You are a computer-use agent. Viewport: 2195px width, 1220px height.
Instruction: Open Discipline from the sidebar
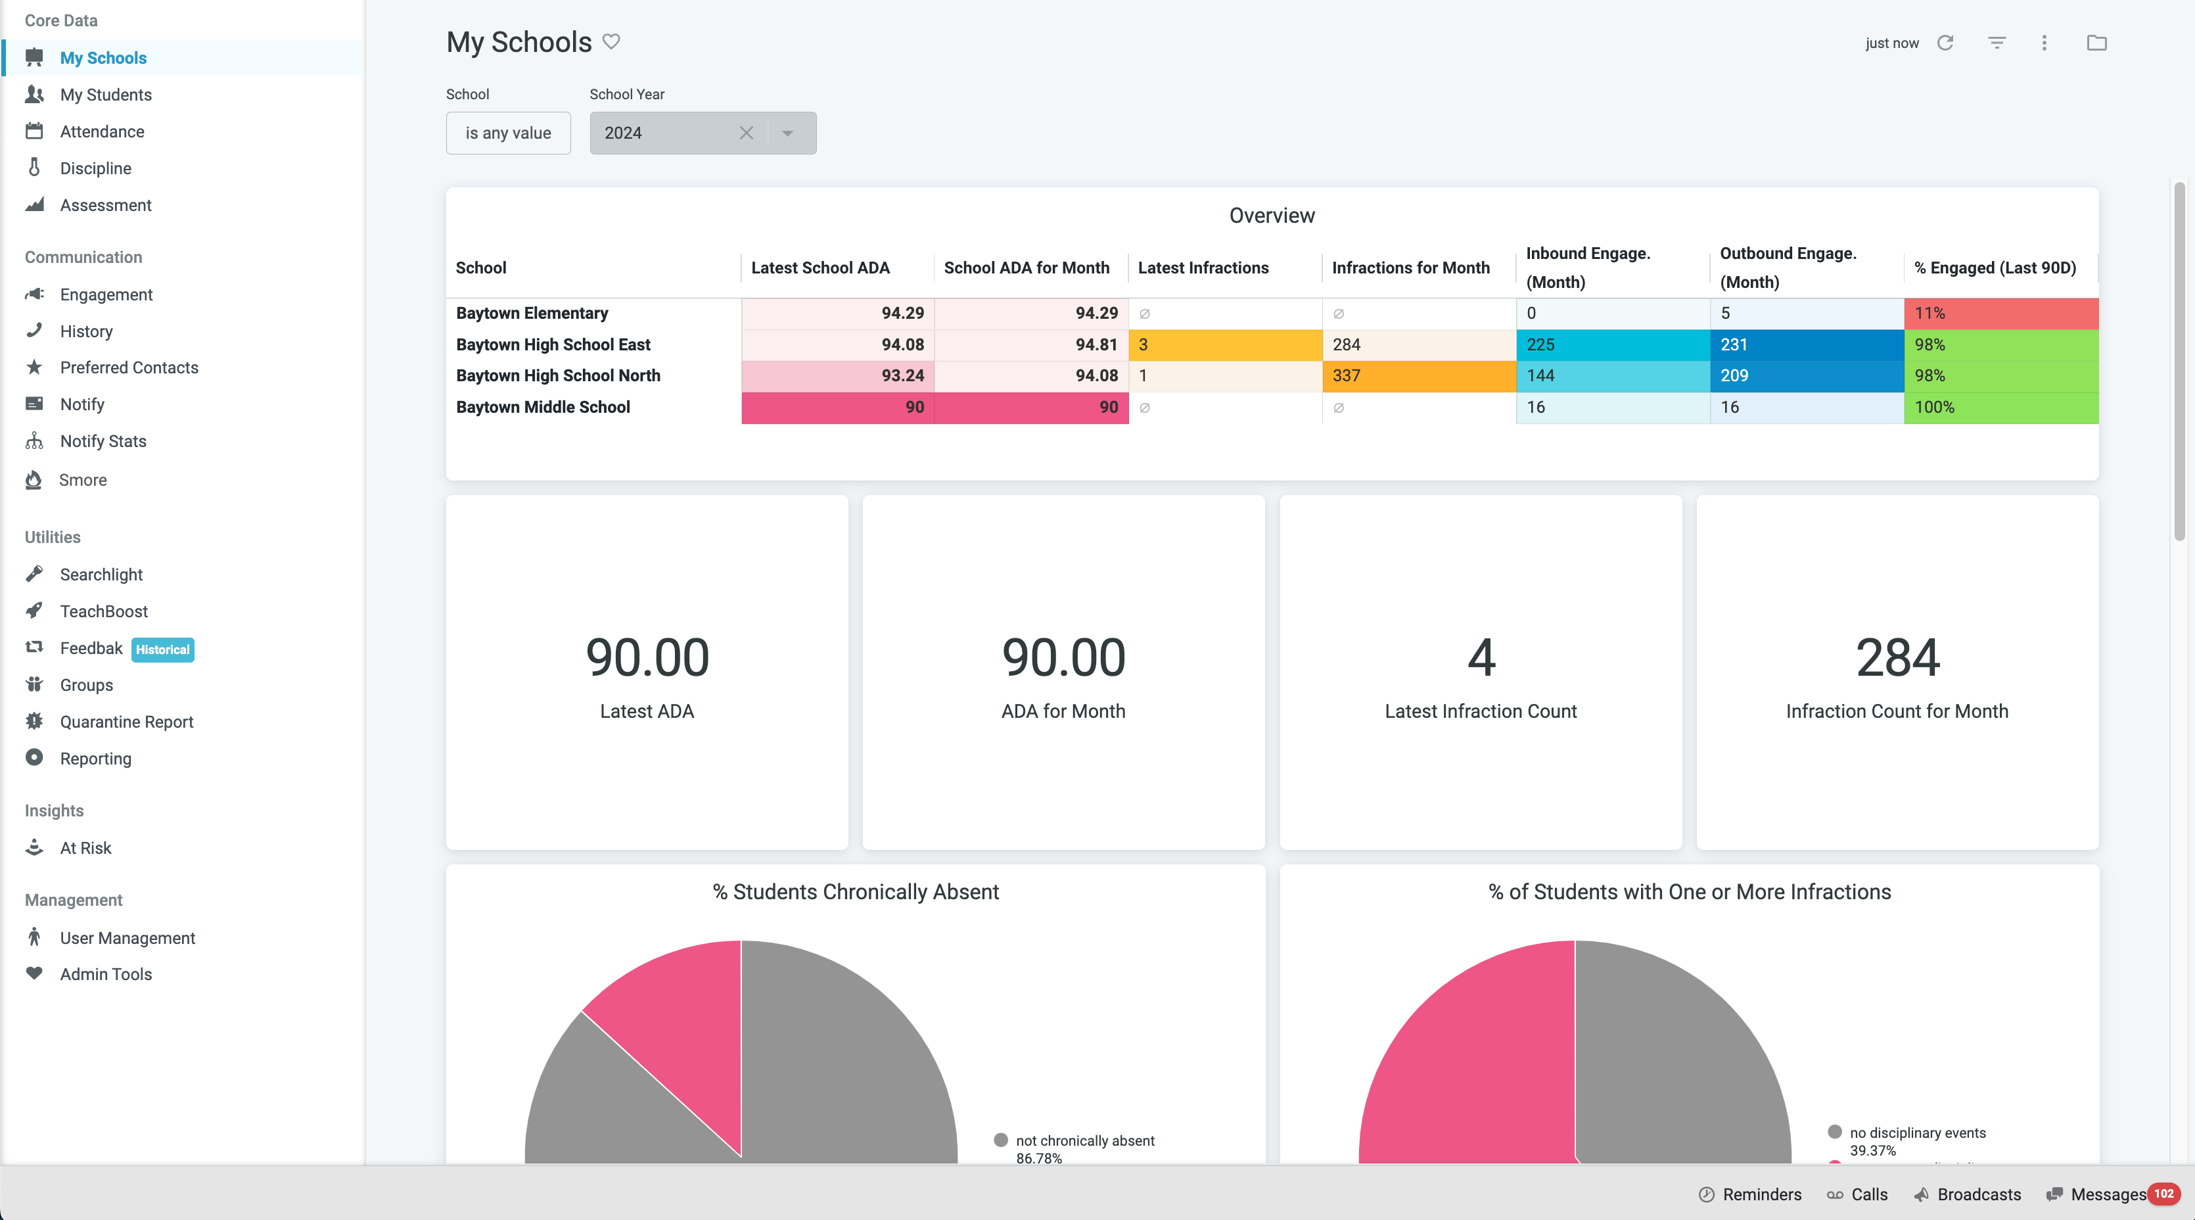(95, 168)
